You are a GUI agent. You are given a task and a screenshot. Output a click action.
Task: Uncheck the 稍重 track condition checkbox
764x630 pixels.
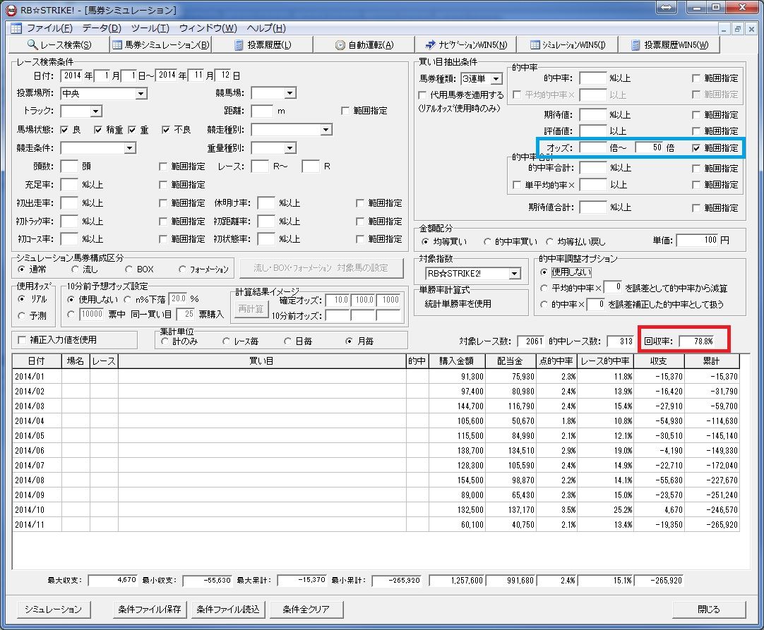click(x=98, y=130)
